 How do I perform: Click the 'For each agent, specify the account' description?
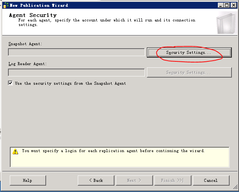[x=107, y=22]
